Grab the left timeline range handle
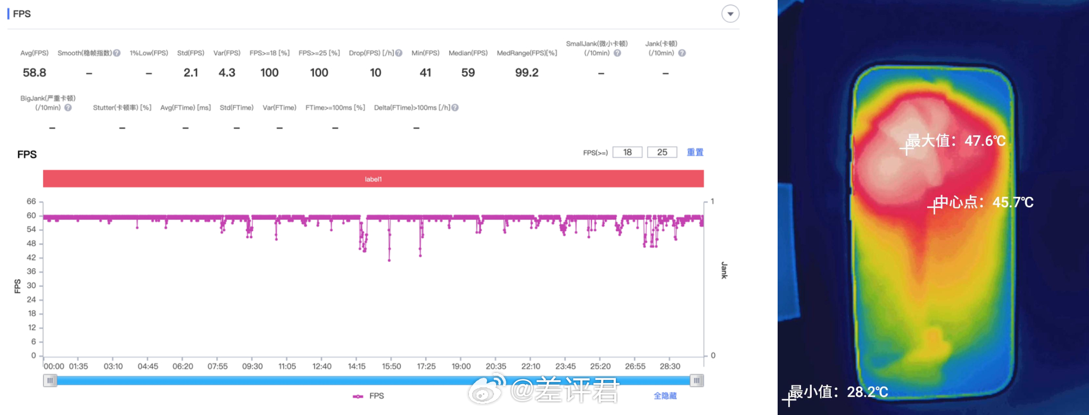Image resolution: width=1089 pixels, height=415 pixels. click(50, 380)
